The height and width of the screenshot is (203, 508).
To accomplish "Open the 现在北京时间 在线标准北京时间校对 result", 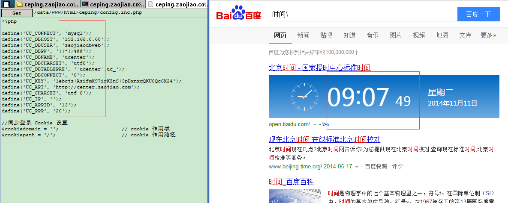I will tap(325, 139).
